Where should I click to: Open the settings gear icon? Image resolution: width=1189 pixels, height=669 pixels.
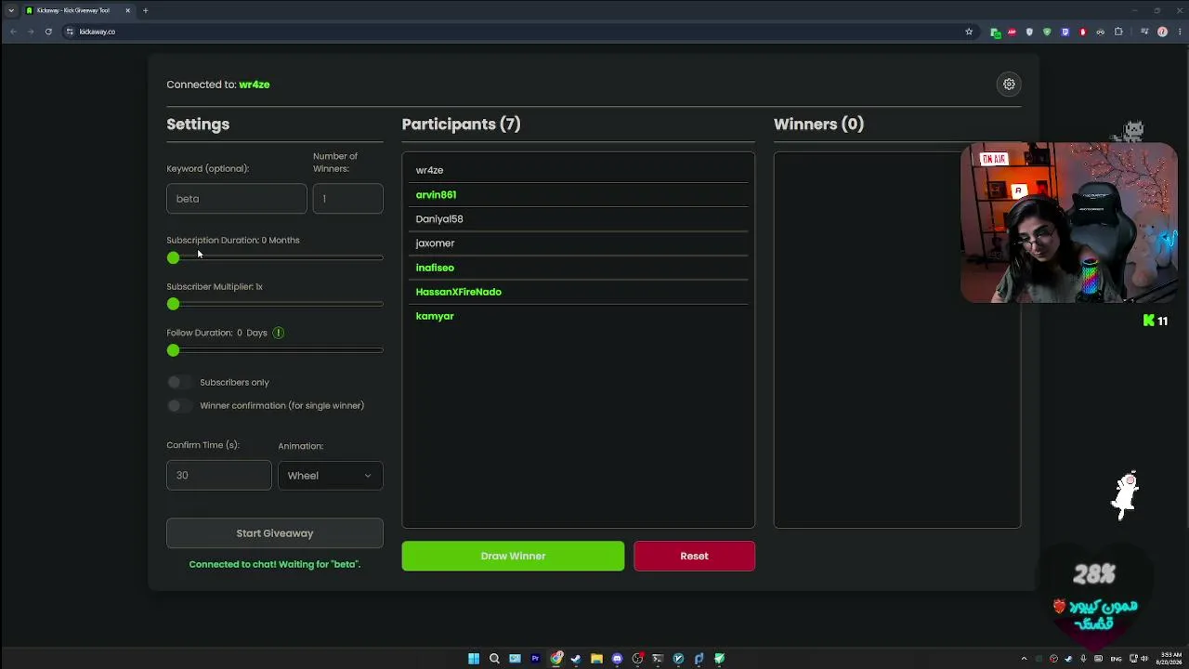(x=1009, y=84)
